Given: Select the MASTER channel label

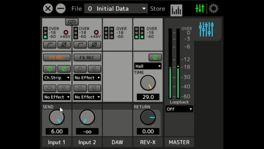Looking at the screenshot, I should pos(179,142).
